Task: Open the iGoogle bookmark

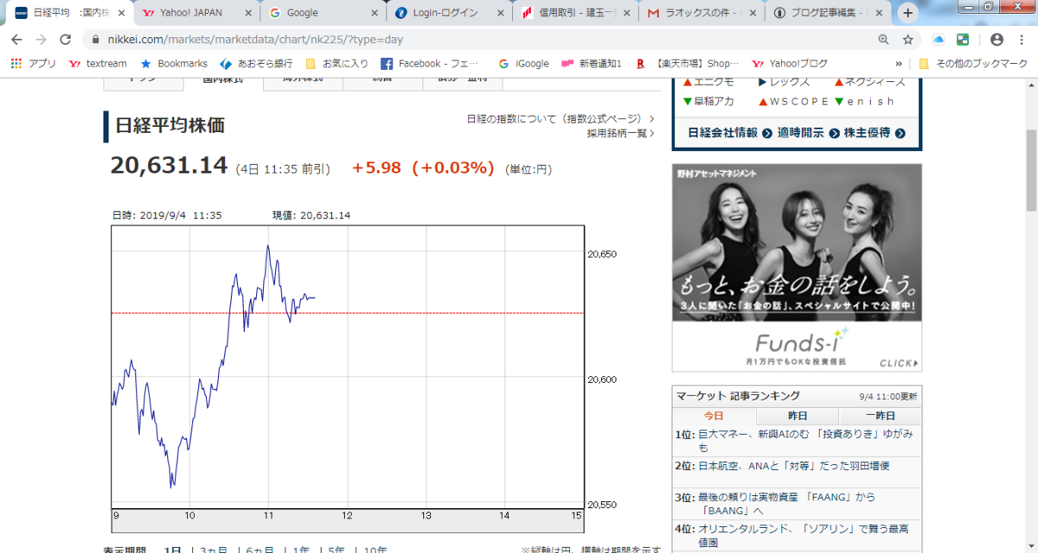Action: (x=523, y=63)
